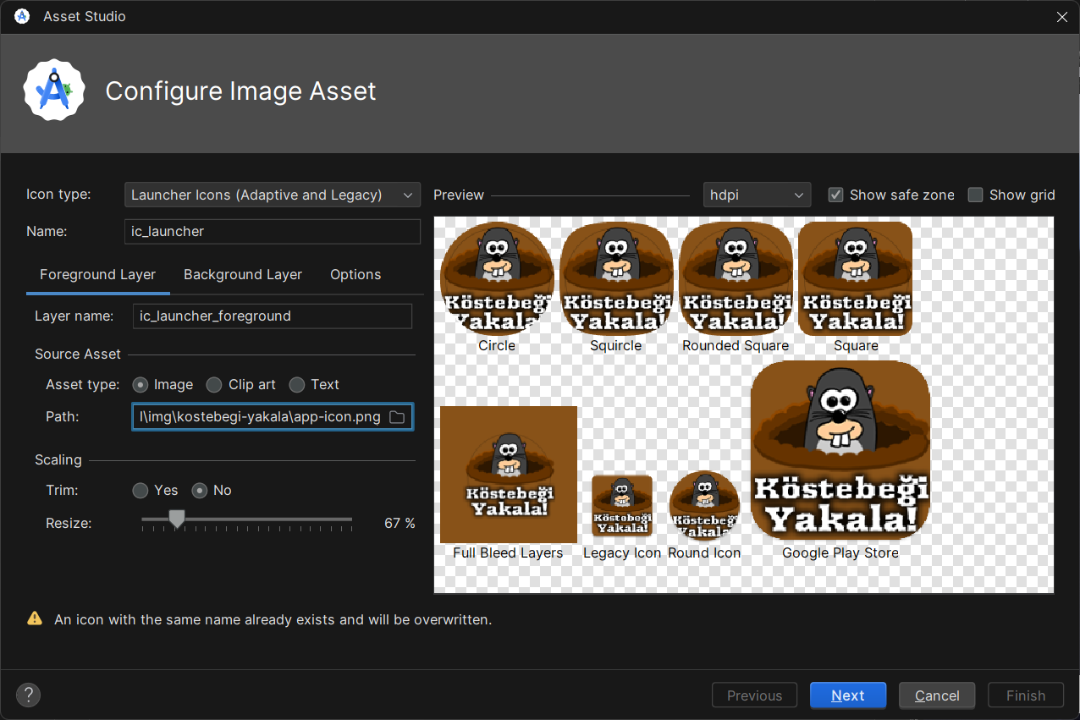Viewport: 1080px width, 720px height.
Task: Open the hdpi density dropdown
Action: coord(757,195)
